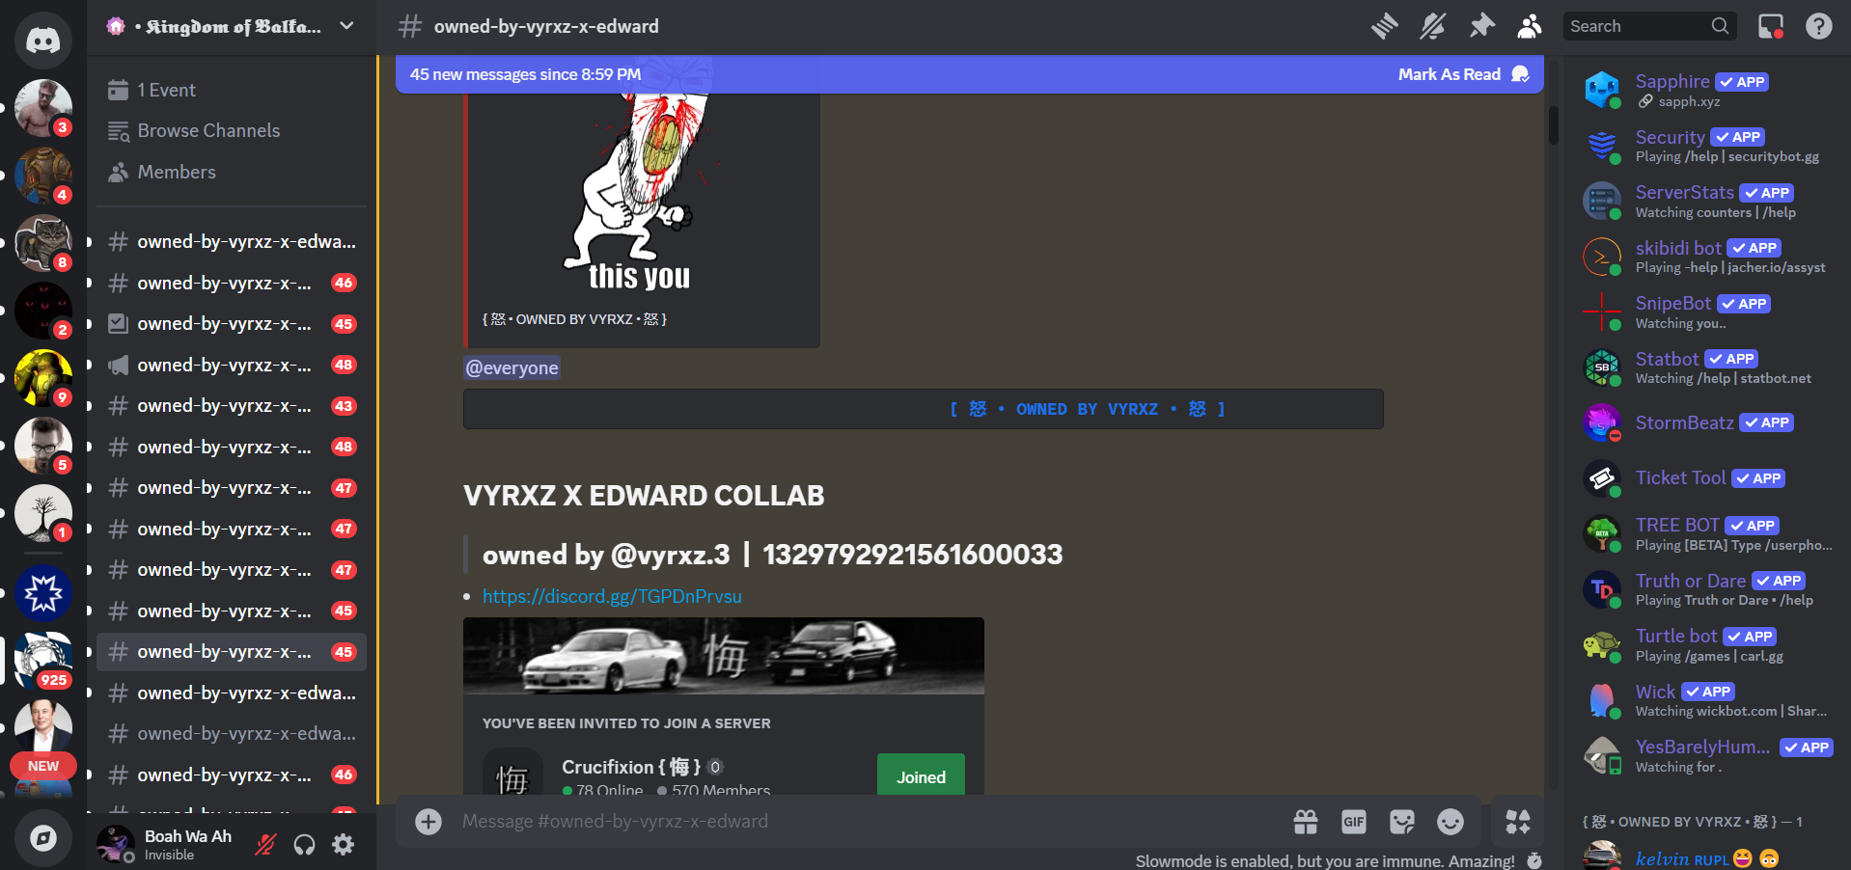Click the notification settings bell icon
This screenshot has height=870, width=1851.
pyautogui.click(x=1432, y=26)
